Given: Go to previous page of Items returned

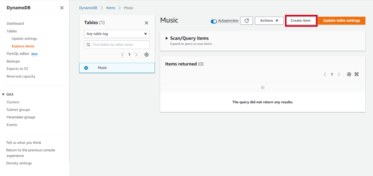Looking at the screenshot, I should click(325, 74).
